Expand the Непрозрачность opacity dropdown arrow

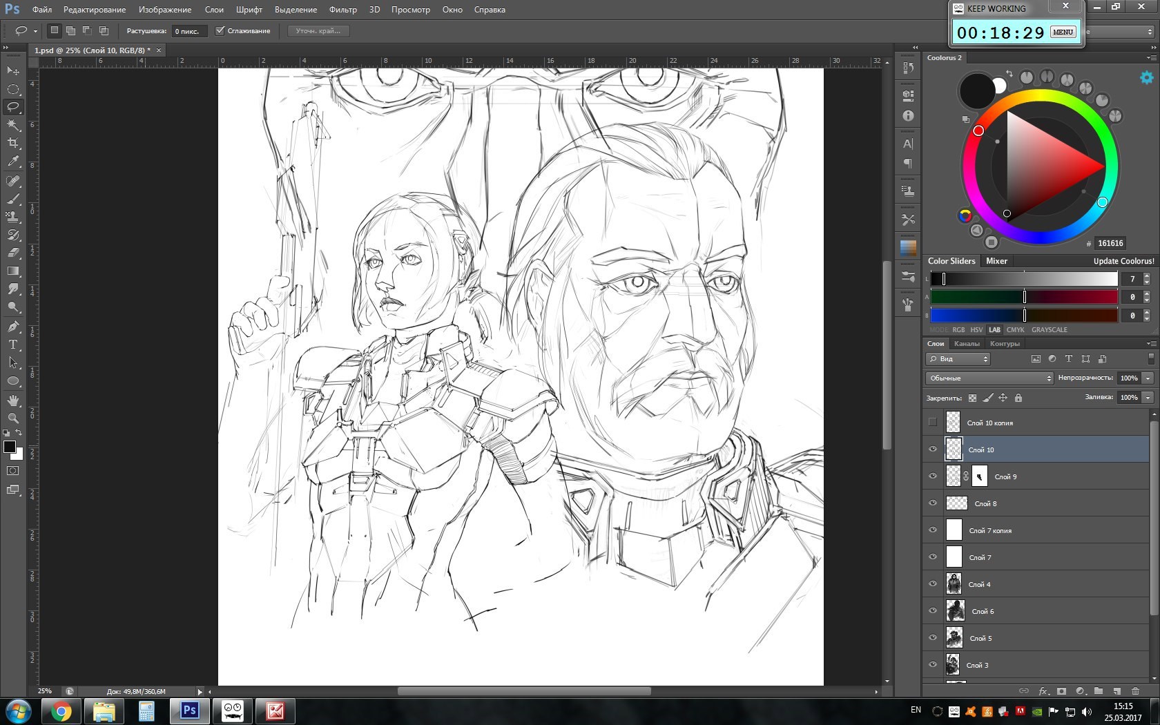(x=1148, y=378)
